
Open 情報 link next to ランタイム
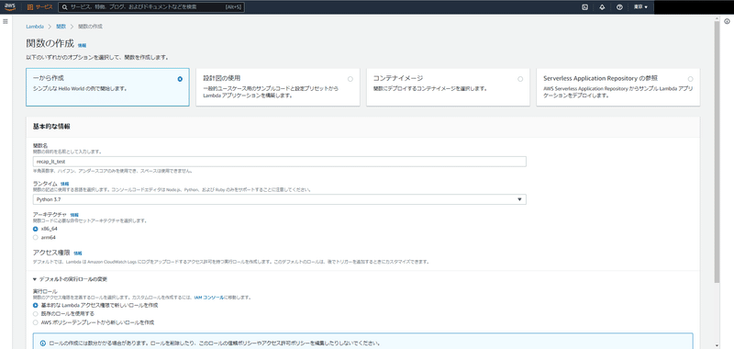coord(64,184)
